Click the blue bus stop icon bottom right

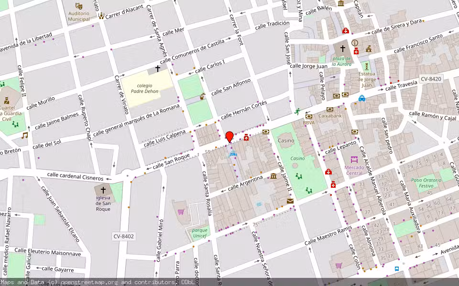point(397,269)
